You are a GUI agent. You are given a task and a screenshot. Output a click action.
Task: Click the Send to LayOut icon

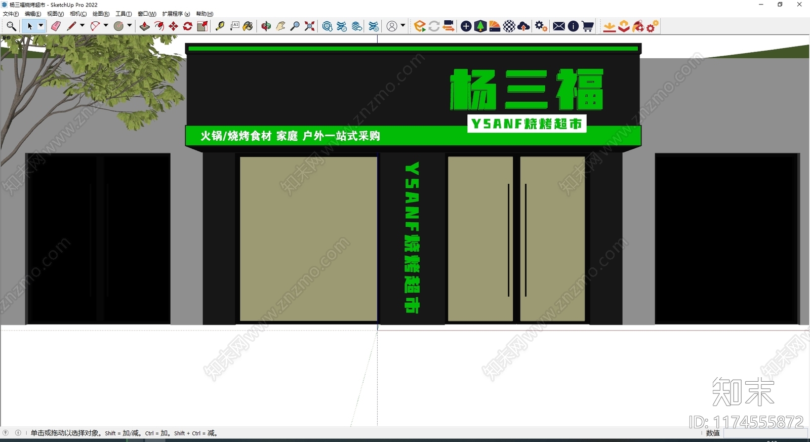[357, 26]
